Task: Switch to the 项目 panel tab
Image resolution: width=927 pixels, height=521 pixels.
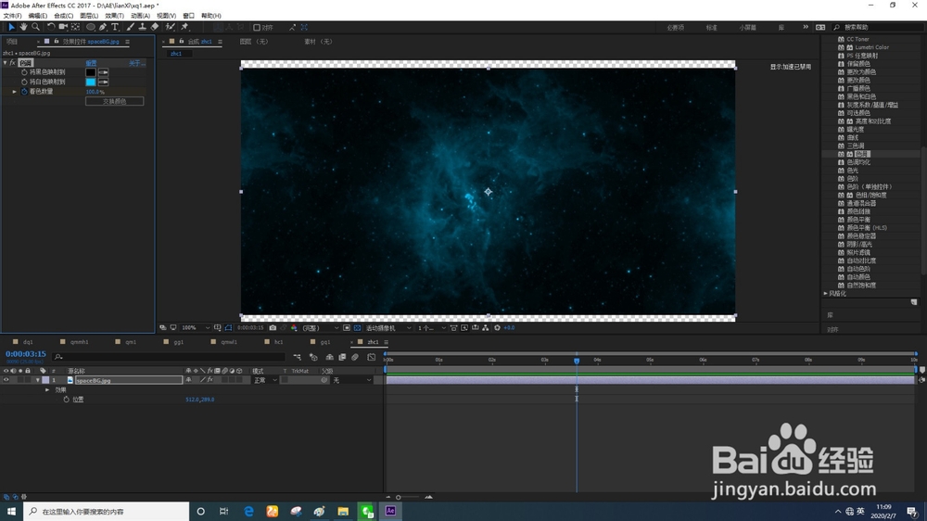Action: point(12,42)
